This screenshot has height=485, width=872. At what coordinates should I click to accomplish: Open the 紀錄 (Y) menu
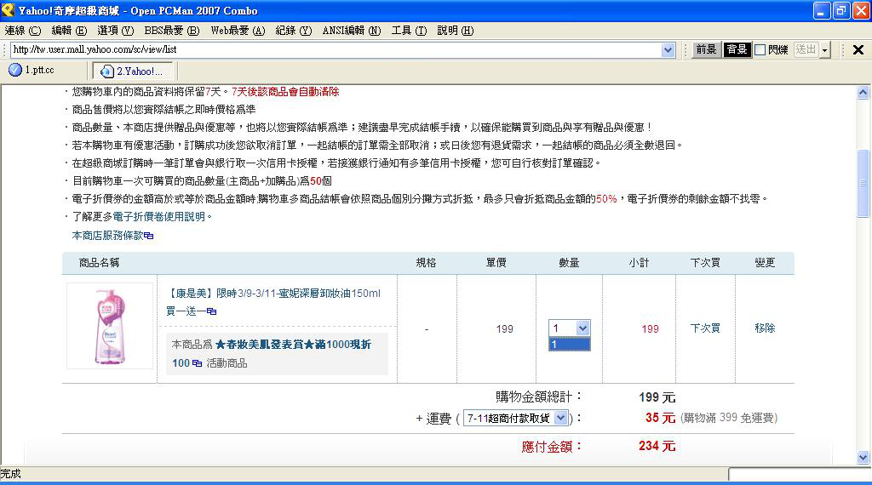[294, 31]
